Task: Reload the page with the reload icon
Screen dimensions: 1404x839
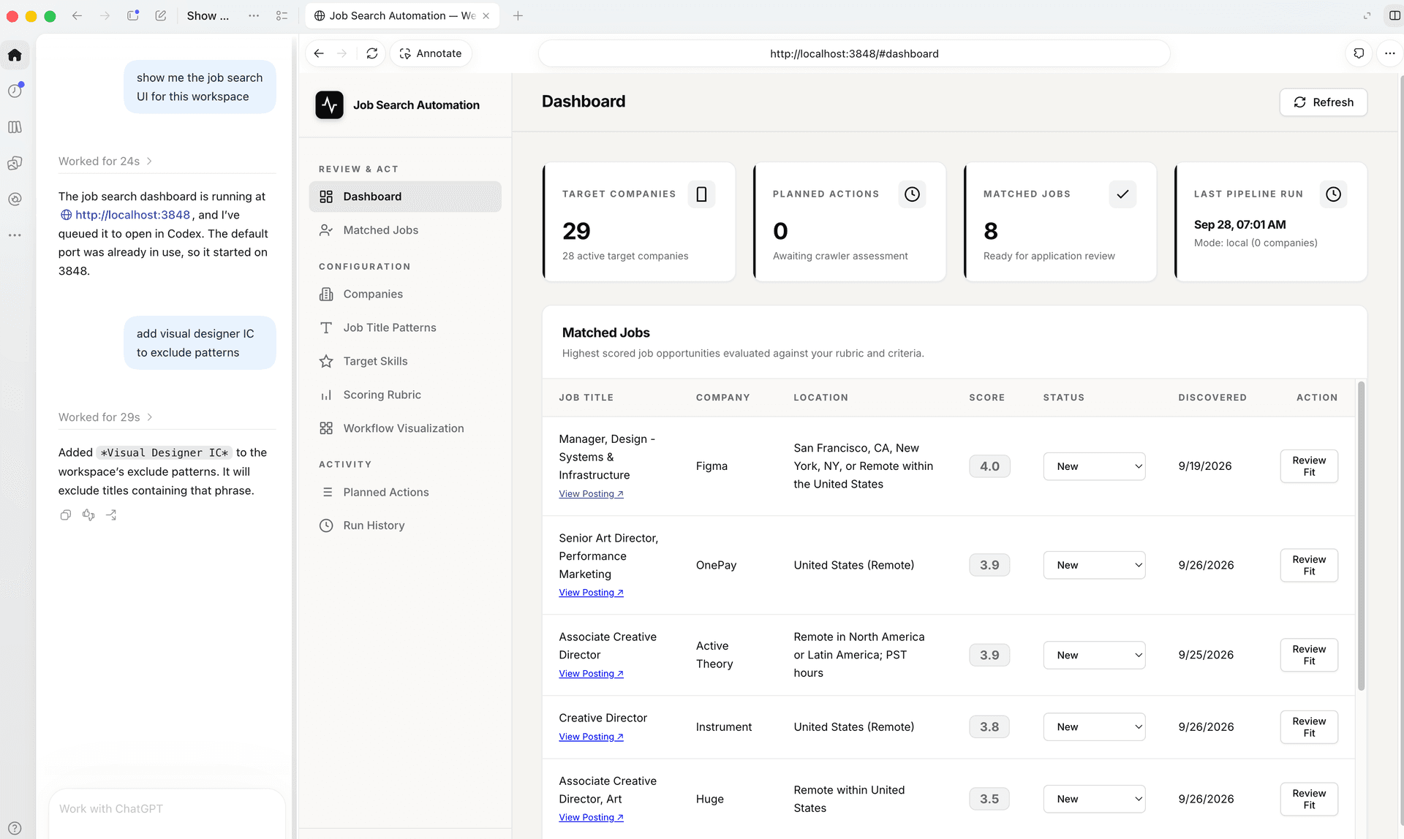Action: (x=372, y=53)
